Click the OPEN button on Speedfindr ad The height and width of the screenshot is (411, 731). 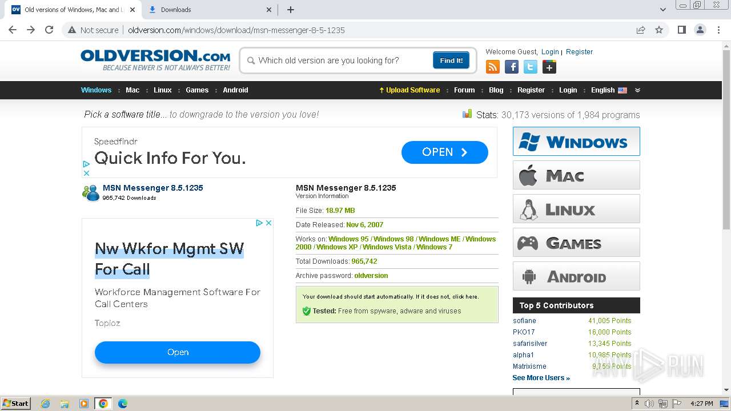tap(445, 152)
